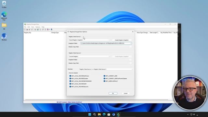Uncheck HKEY_CURRENT_USER\Software\Classes hive
The width and height of the screenshot is (208, 117).
click(x=104, y=79)
